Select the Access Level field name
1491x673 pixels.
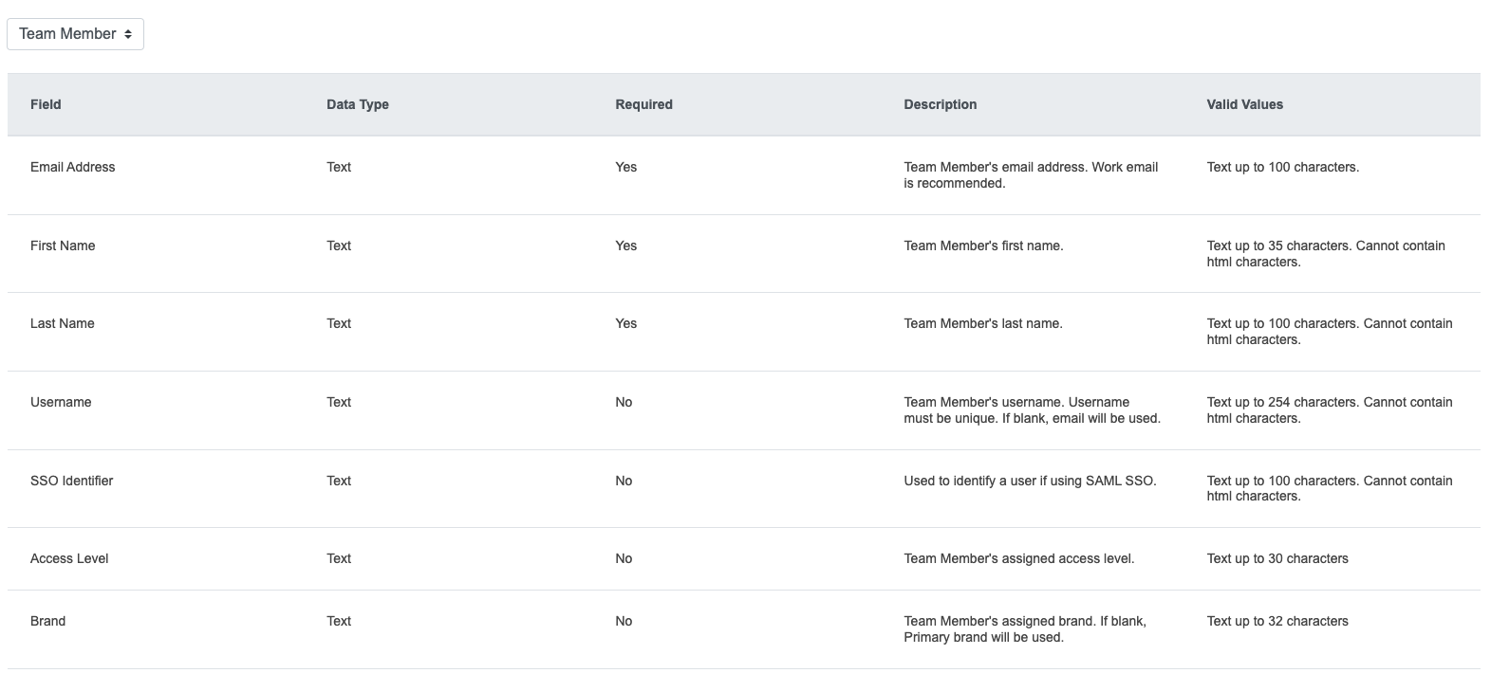coord(69,558)
